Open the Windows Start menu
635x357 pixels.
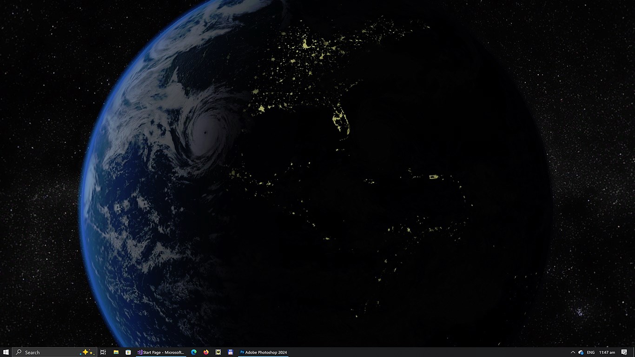point(6,352)
